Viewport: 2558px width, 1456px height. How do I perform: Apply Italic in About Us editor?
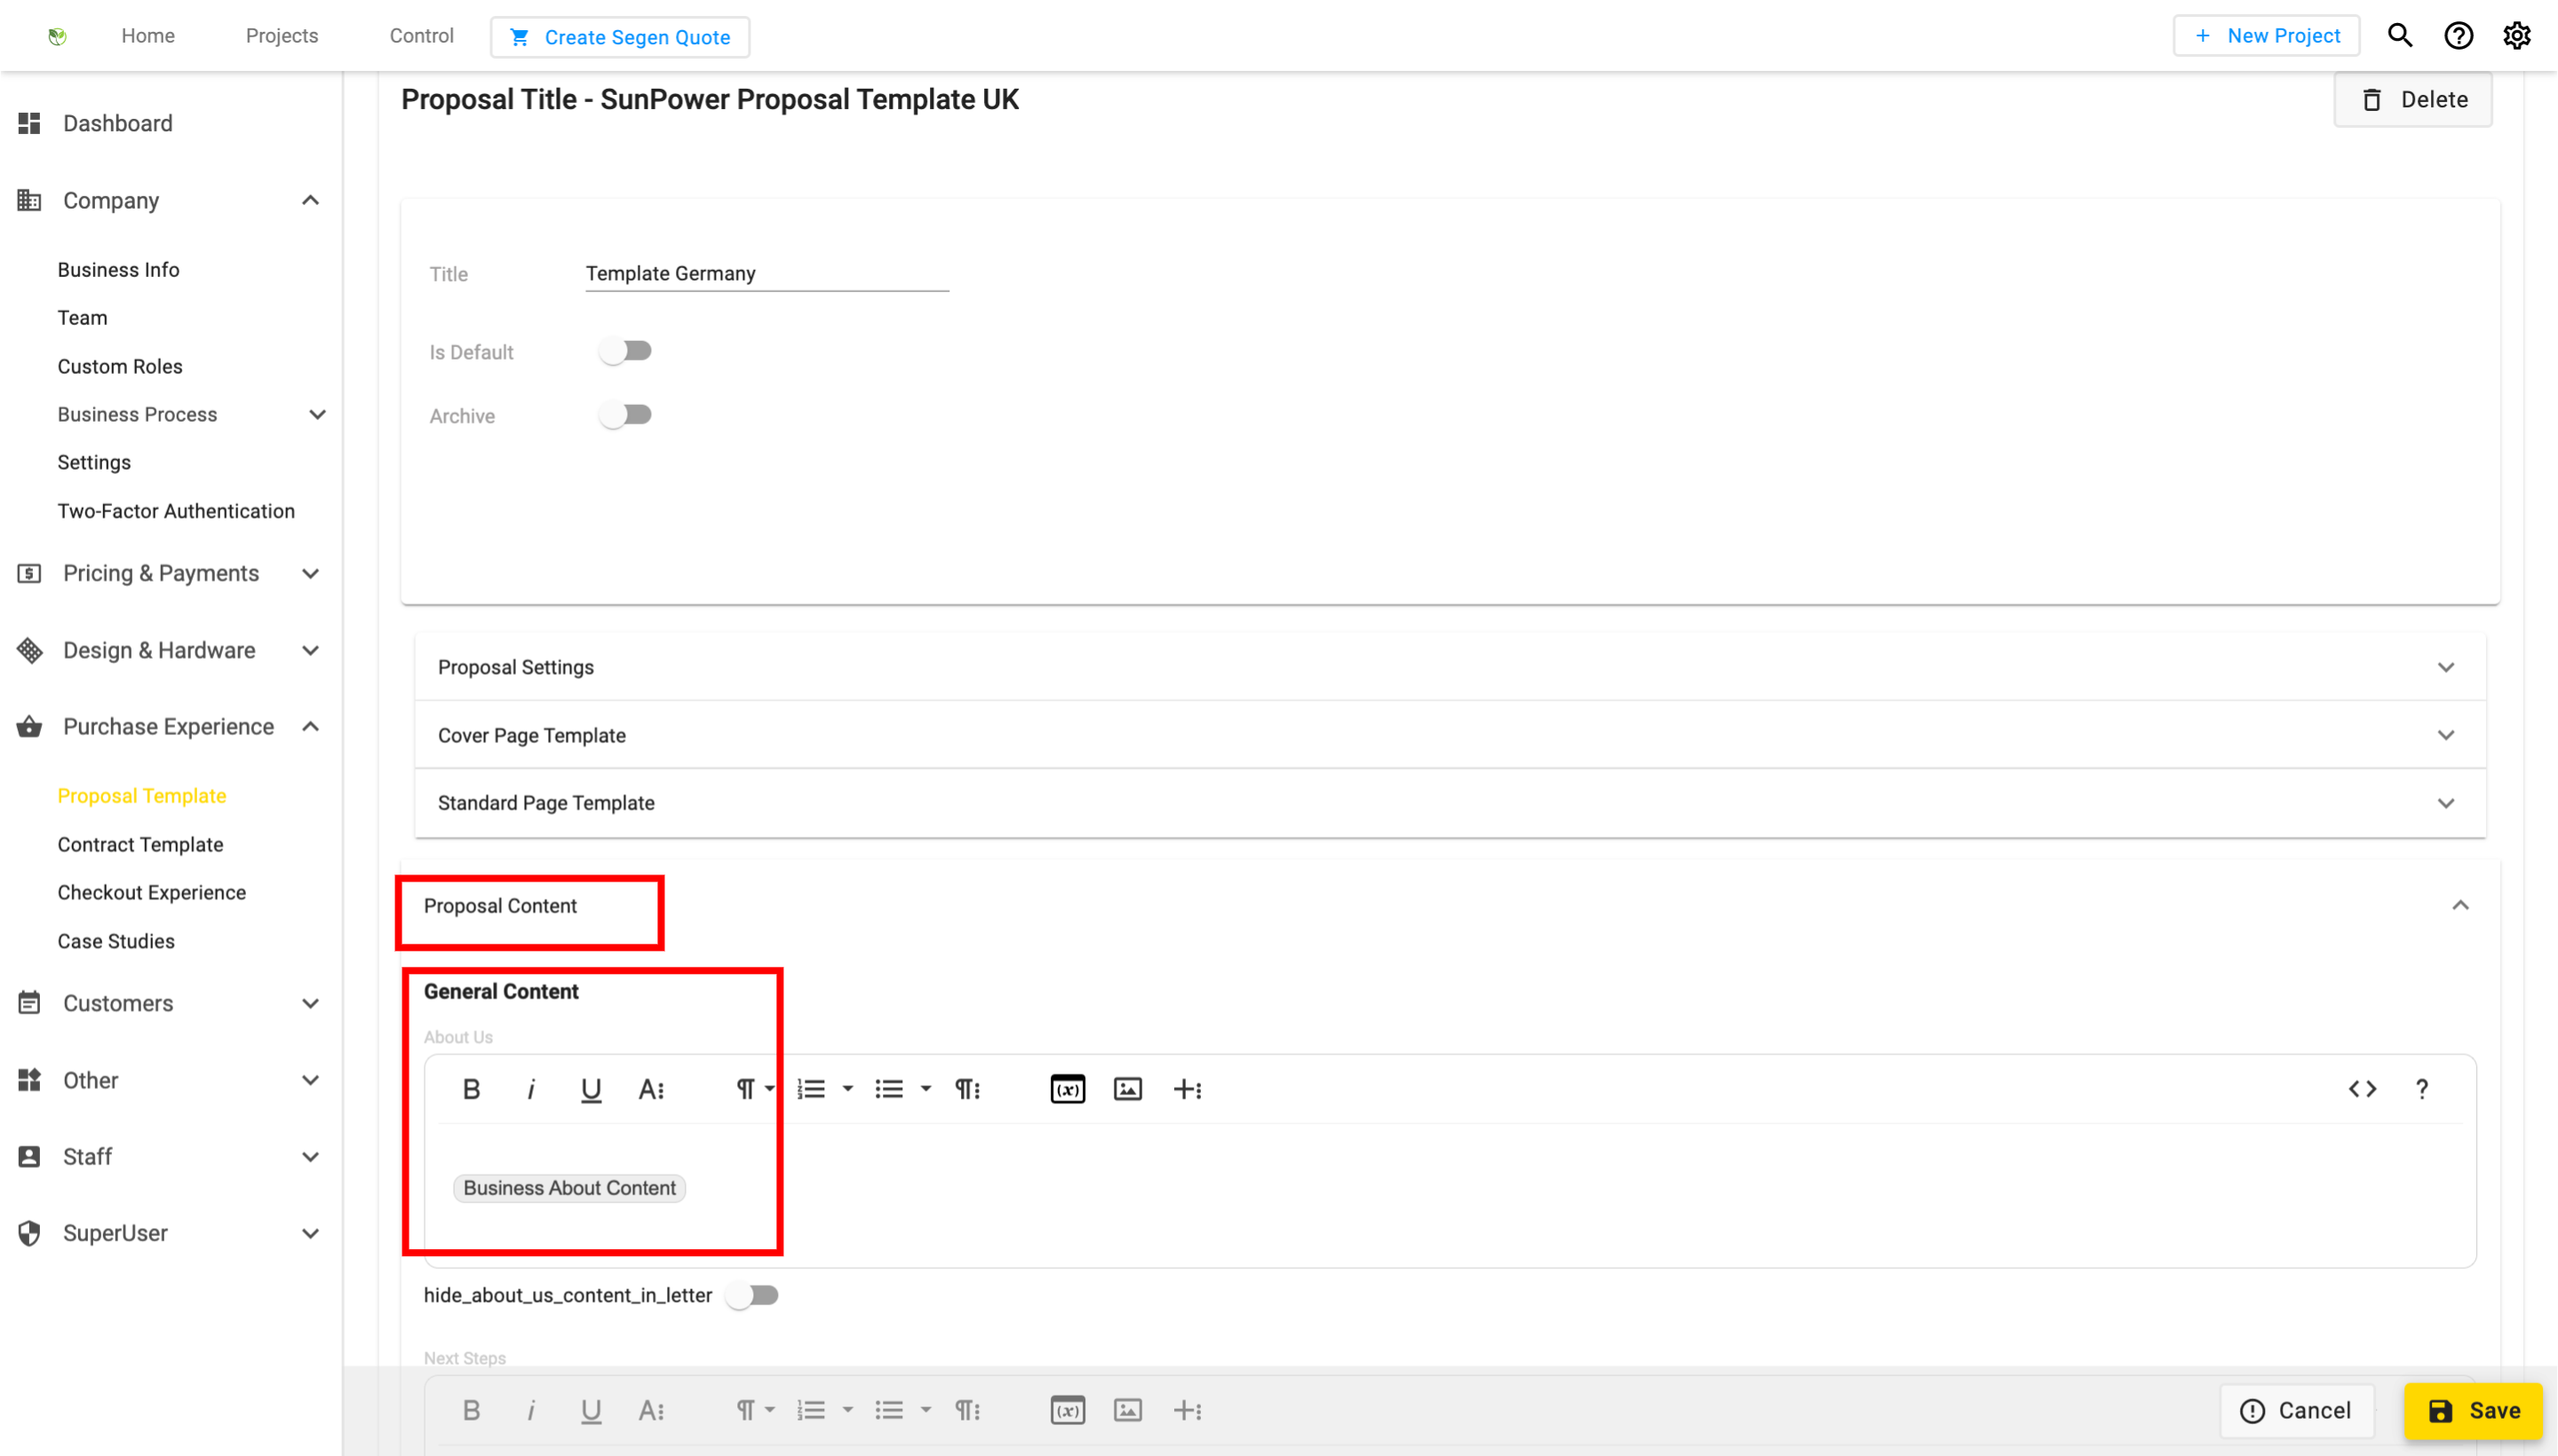point(531,1089)
